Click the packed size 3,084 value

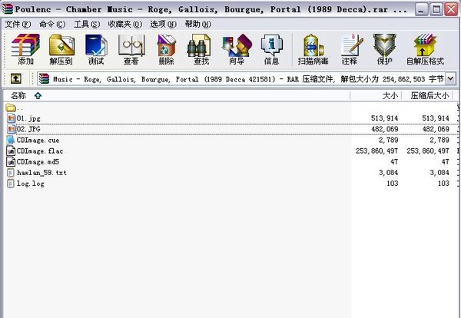[439, 173]
